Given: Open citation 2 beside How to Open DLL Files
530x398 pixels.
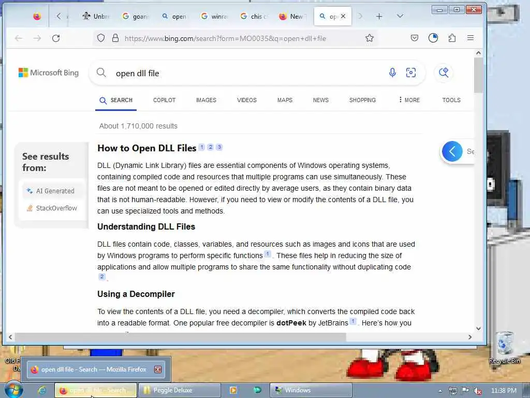Looking at the screenshot, I should [210, 147].
